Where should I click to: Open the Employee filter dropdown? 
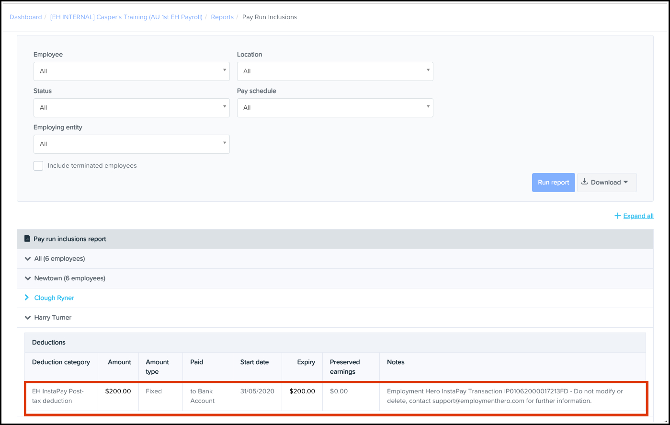131,71
